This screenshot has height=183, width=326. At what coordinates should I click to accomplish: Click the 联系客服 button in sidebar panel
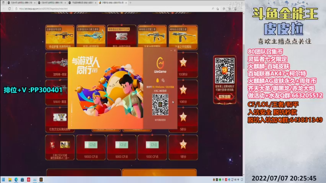tap(225, 97)
